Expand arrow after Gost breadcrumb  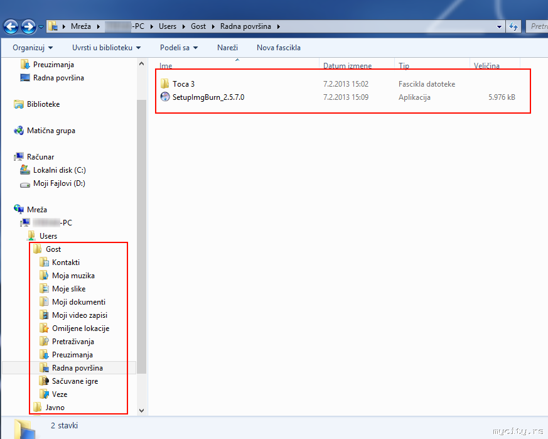pos(213,26)
